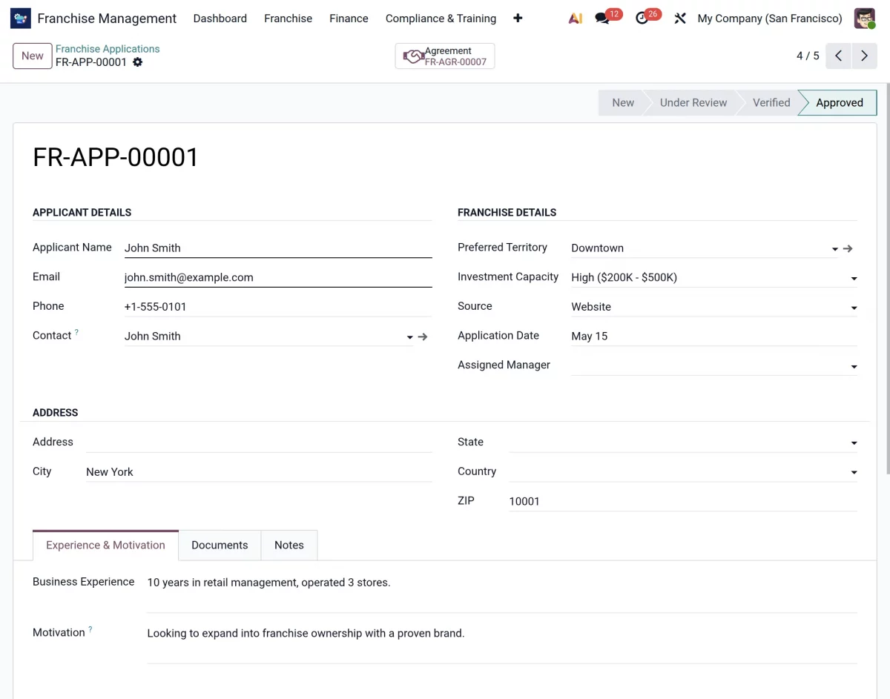Click the Motivation field help question mark

tap(90, 630)
